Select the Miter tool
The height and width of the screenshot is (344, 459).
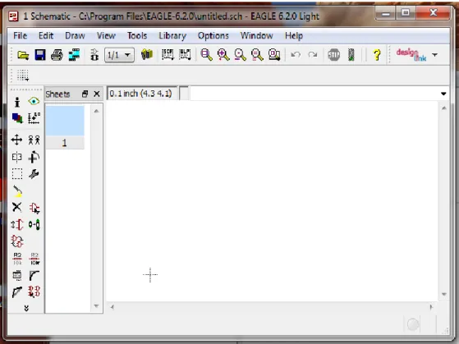[34, 276]
